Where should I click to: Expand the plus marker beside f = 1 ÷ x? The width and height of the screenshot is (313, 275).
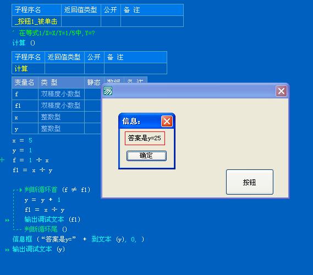point(2,160)
